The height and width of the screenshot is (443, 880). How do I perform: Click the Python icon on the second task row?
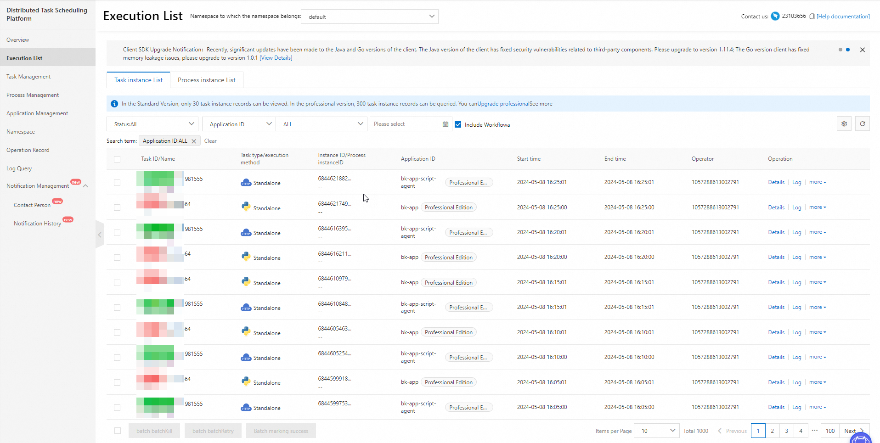246,207
